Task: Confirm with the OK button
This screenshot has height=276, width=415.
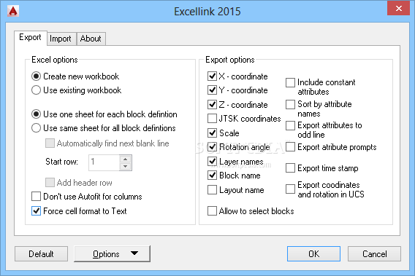Action: point(313,254)
